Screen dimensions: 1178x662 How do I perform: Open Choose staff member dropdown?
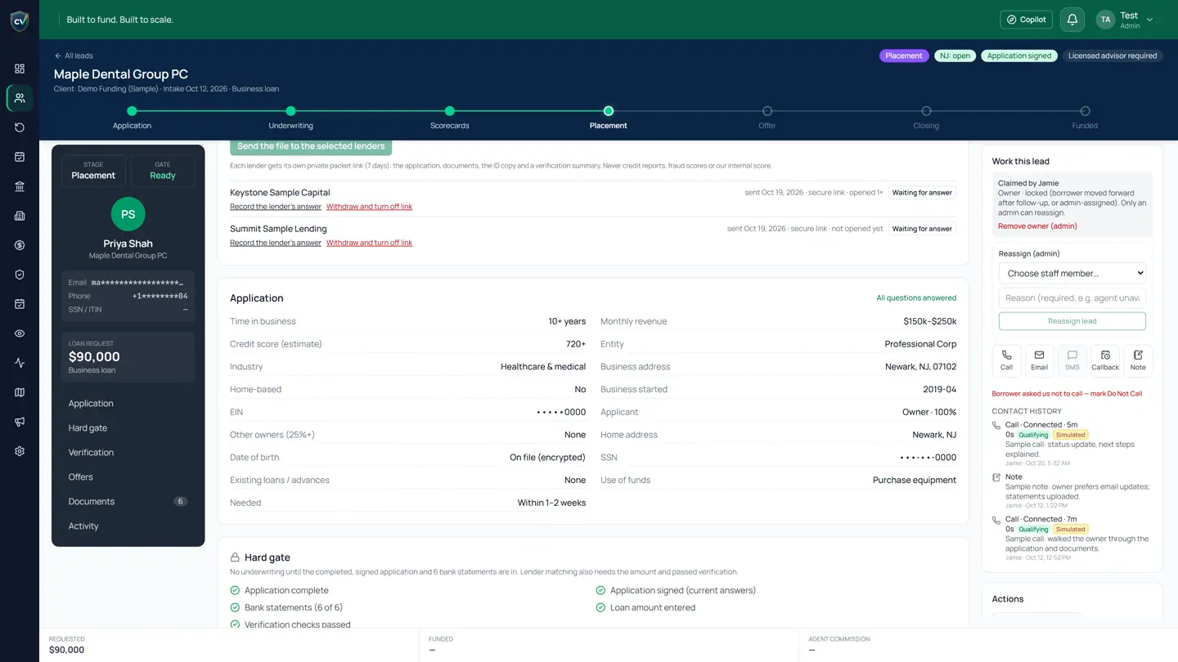click(x=1072, y=273)
